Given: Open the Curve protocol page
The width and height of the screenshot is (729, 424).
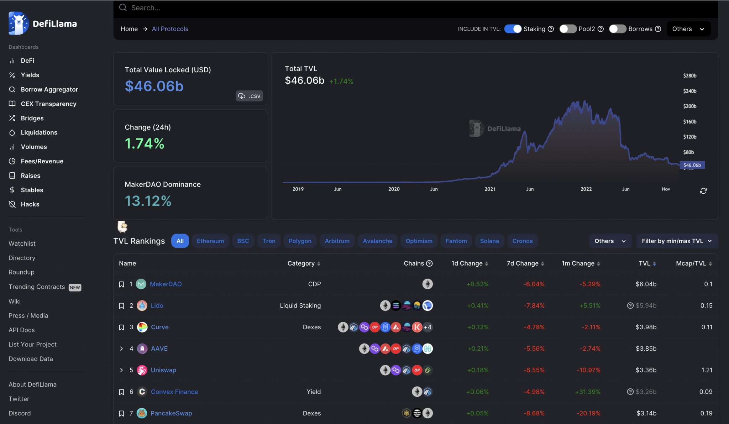Looking at the screenshot, I should 159,327.
